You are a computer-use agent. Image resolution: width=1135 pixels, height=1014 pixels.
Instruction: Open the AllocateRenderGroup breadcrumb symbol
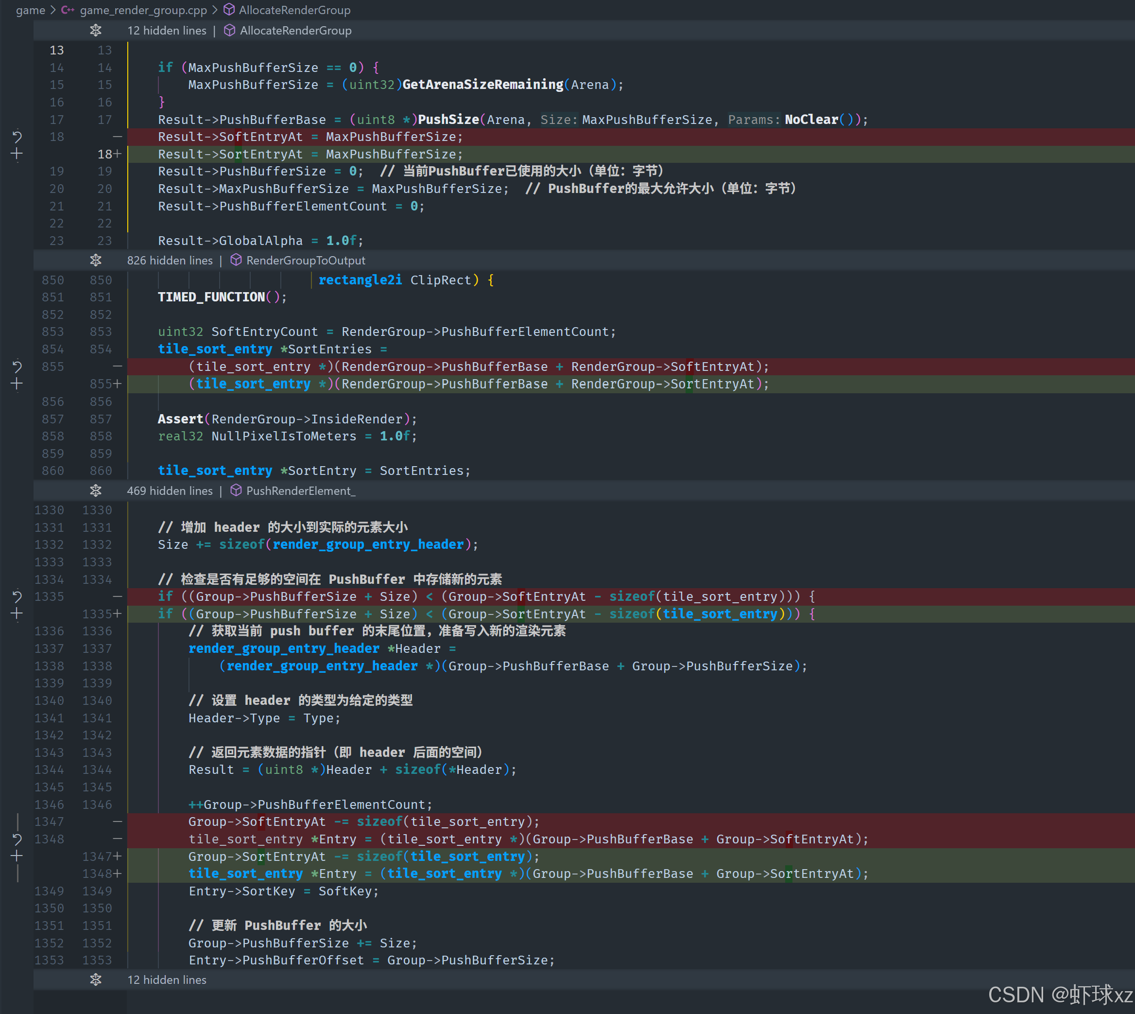pyautogui.click(x=294, y=10)
